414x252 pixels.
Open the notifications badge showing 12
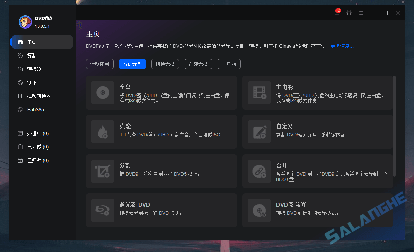pyautogui.click(x=337, y=13)
